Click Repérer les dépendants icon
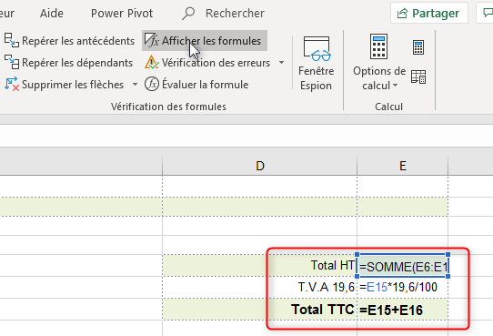 click(12, 62)
